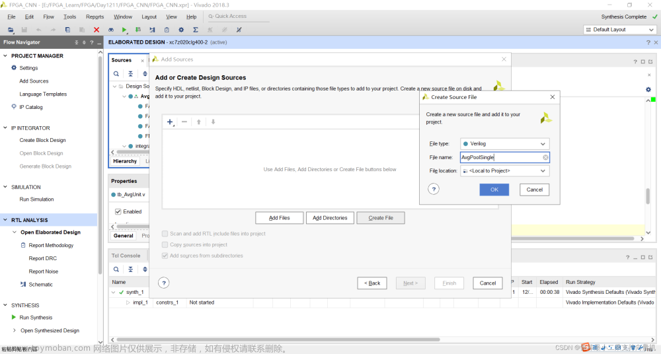Screen dimensions: 661x354
Task: Toggle Add sources from subdirectories checkbox
Action: 165,256
